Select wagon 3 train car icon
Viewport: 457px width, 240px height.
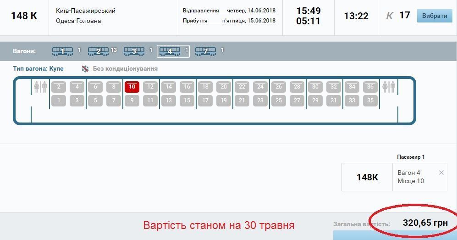[134, 51]
